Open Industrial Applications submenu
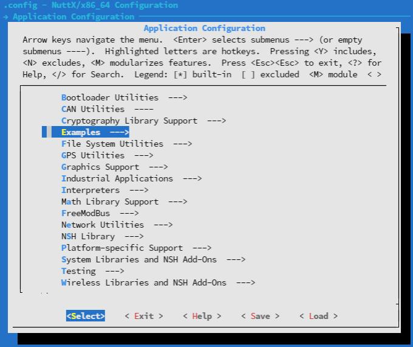The height and width of the screenshot is (347, 413). (x=131, y=178)
